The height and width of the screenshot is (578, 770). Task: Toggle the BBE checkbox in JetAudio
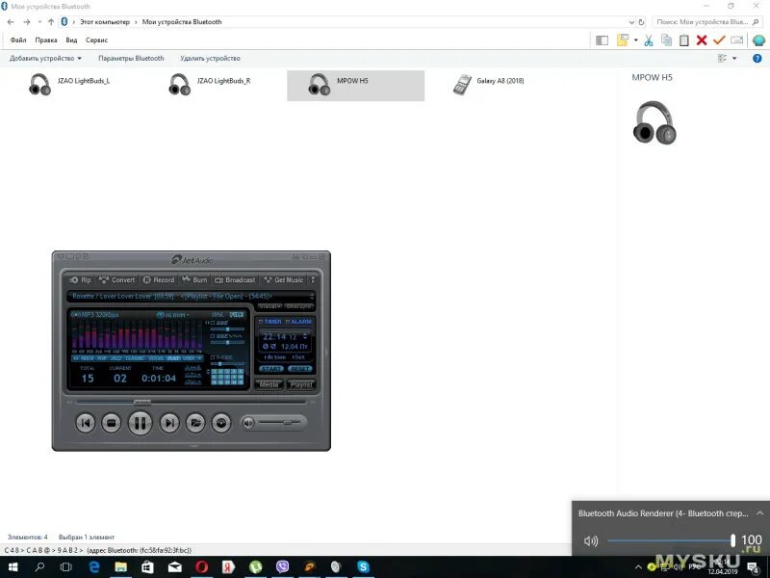tap(213, 323)
